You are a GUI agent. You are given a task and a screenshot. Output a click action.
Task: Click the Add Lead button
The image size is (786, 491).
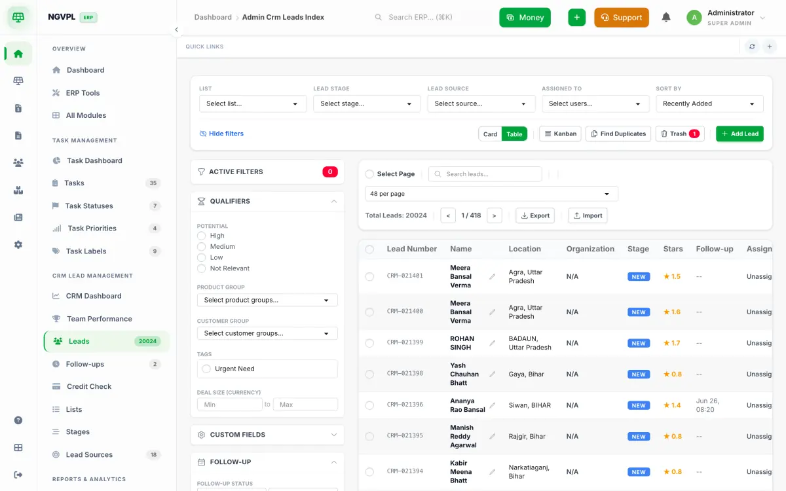tap(739, 134)
